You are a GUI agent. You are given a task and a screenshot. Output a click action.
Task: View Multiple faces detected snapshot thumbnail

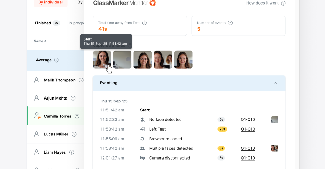(x=275, y=148)
